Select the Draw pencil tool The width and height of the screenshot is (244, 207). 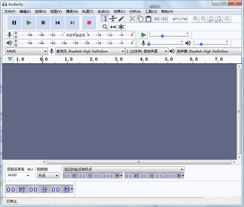pos(121,19)
